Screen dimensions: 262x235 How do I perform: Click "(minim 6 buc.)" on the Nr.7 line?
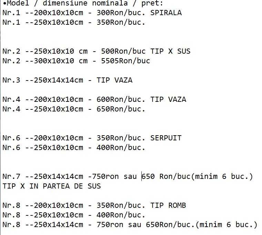tap(222, 177)
